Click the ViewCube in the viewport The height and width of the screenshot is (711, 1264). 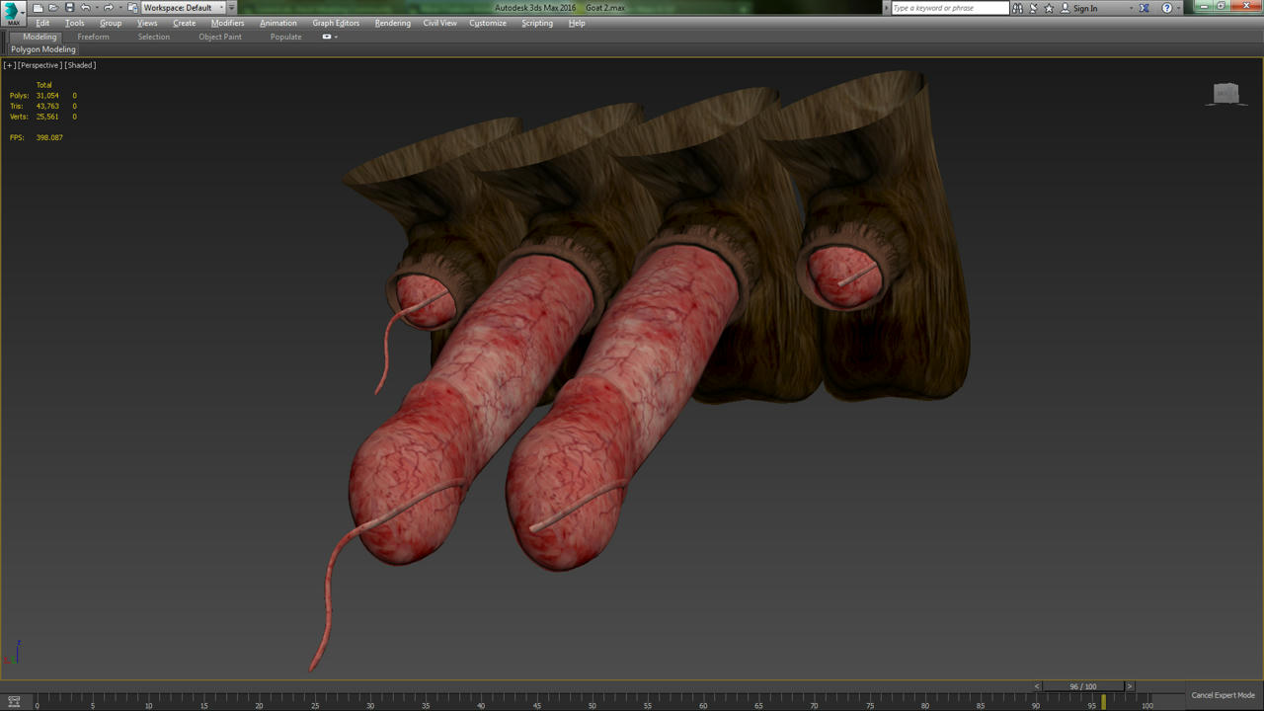click(x=1226, y=94)
